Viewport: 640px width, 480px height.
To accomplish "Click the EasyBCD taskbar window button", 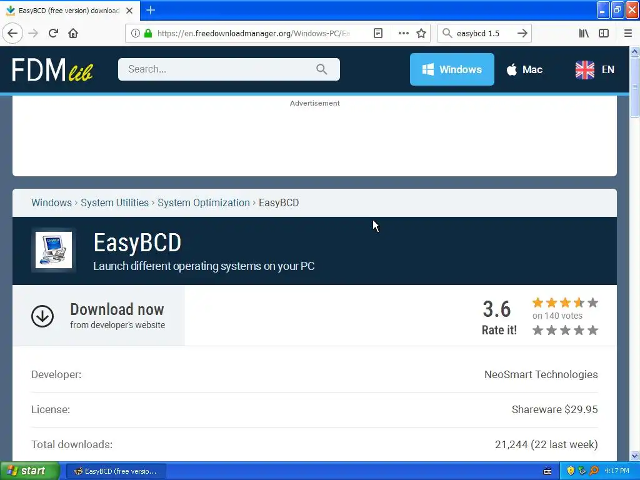I will [116, 471].
